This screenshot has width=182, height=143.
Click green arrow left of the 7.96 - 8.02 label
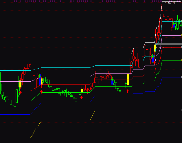[152, 56]
